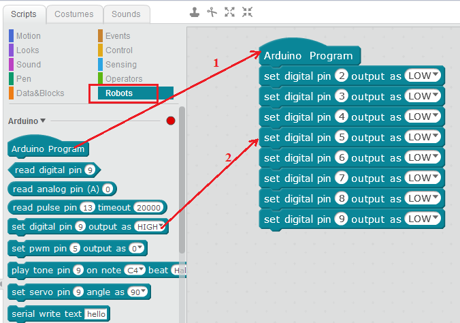Edit play tone pin number 9 field

click(x=78, y=271)
